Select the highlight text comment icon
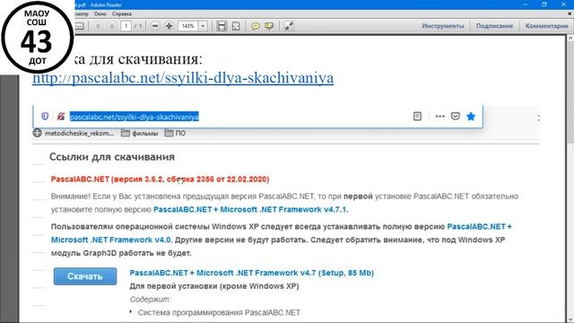This screenshot has height=323, width=574. coord(269,26)
